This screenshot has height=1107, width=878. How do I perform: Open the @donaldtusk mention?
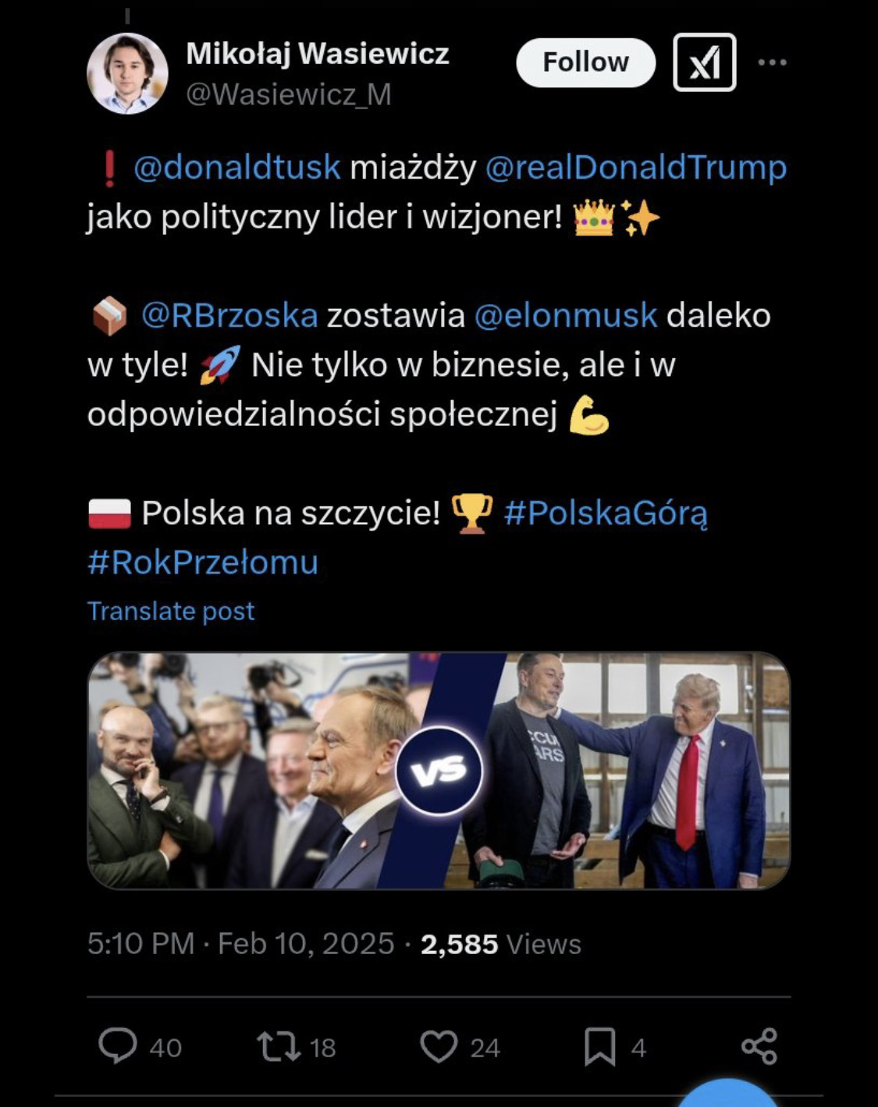click(x=236, y=168)
